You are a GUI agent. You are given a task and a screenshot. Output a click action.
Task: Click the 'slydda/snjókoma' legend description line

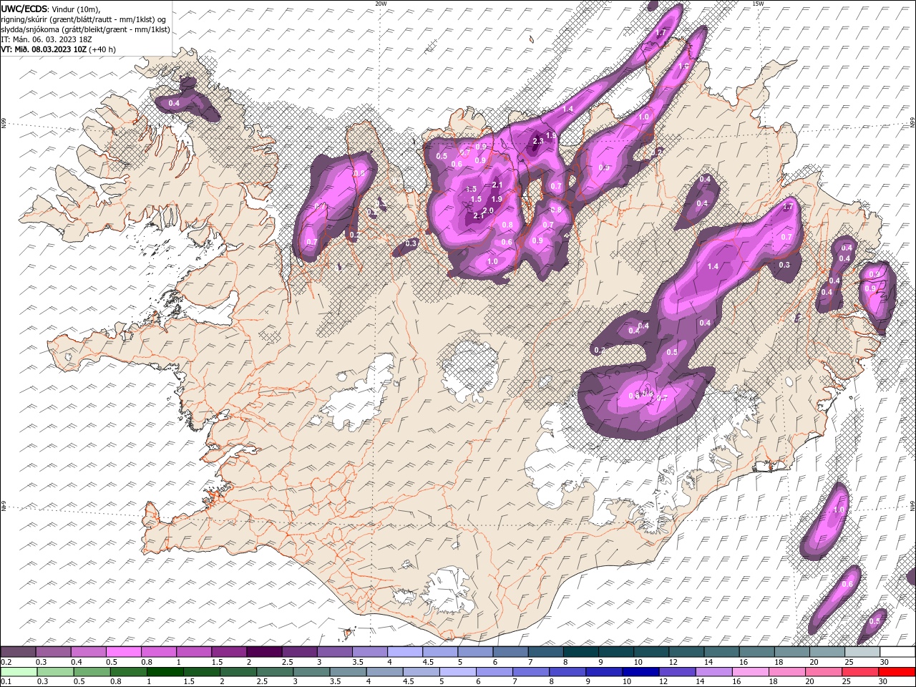(85, 29)
